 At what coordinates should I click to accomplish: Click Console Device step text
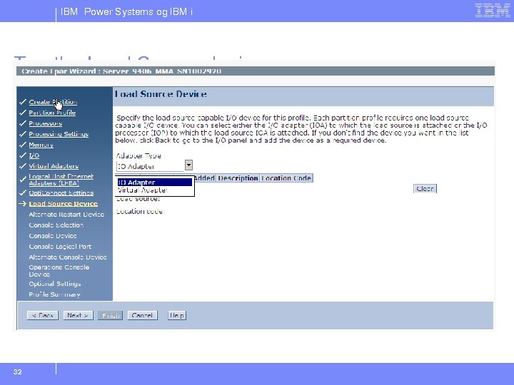[x=53, y=236]
